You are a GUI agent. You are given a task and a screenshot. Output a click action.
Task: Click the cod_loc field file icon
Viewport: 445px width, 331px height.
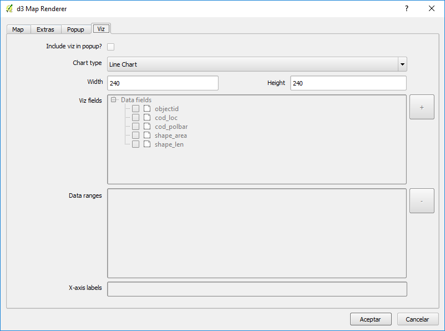pos(147,118)
